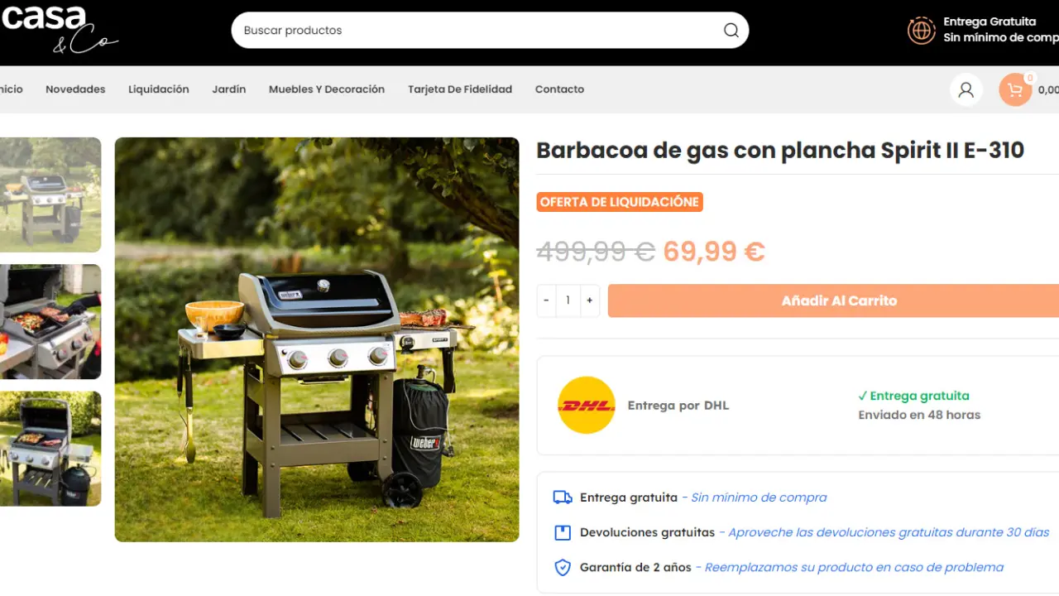1059x596 pixels.
Task: Click the DHL logo
Action: click(587, 406)
